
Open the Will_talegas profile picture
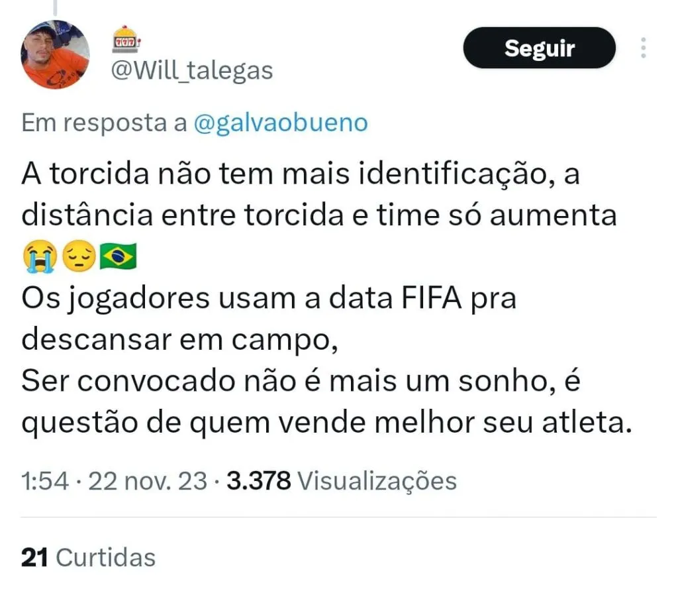[x=56, y=54]
